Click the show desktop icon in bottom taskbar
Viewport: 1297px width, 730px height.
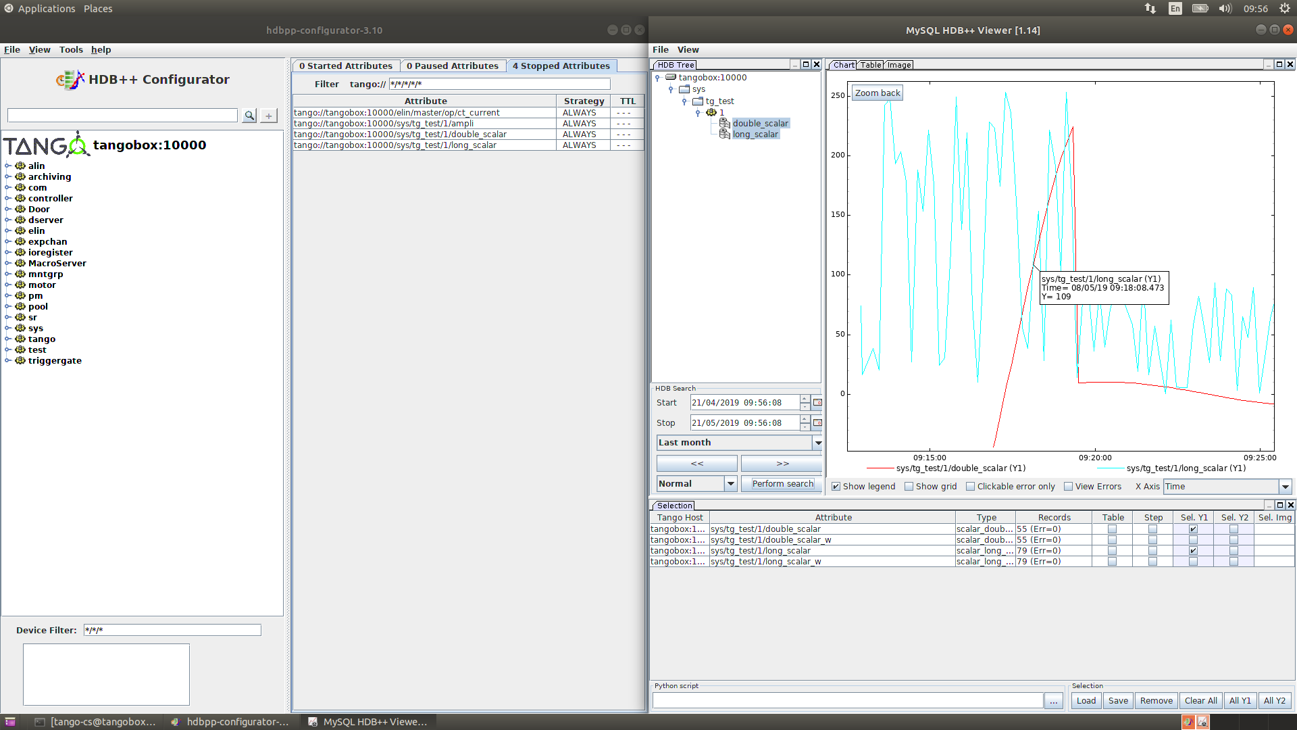coord(10,722)
